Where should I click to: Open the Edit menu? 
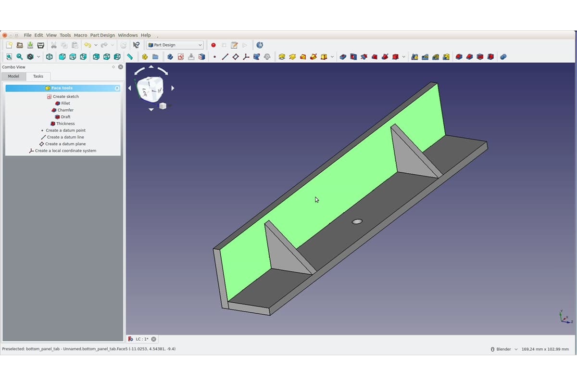click(x=38, y=35)
